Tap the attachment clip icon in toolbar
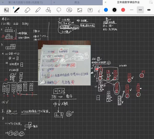154x139 pixels. point(99,11)
